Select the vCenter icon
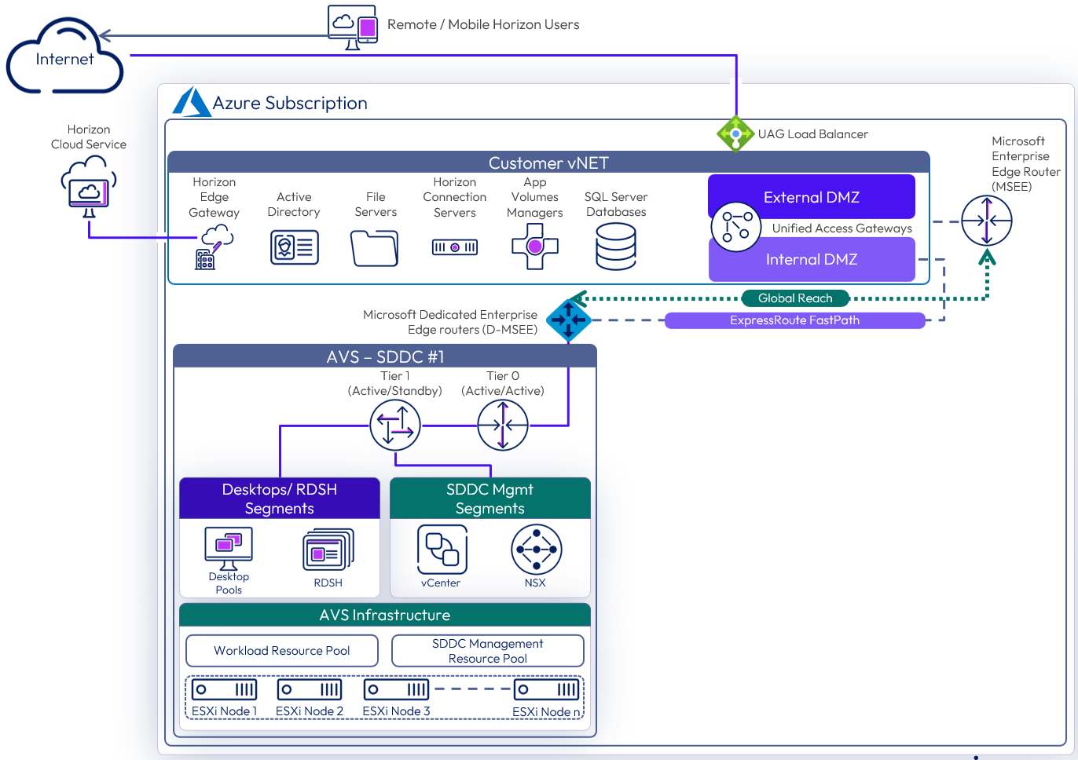The image size is (1078, 760). (x=442, y=550)
